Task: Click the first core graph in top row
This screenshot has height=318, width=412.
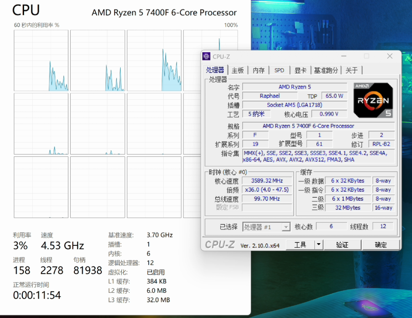Action: pyautogui.click(x=41, y=60)
